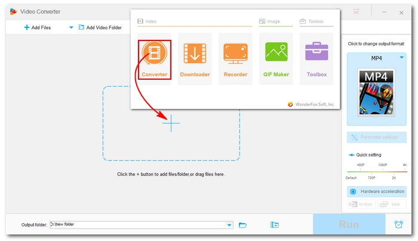This screenshot has height=241, width=418.
Task: Open the alarm clock schedule icon
Action: (398, 224)
